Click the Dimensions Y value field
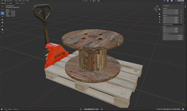Image resolution: width=187 pixels, height=111 pixels. (173, 37)
